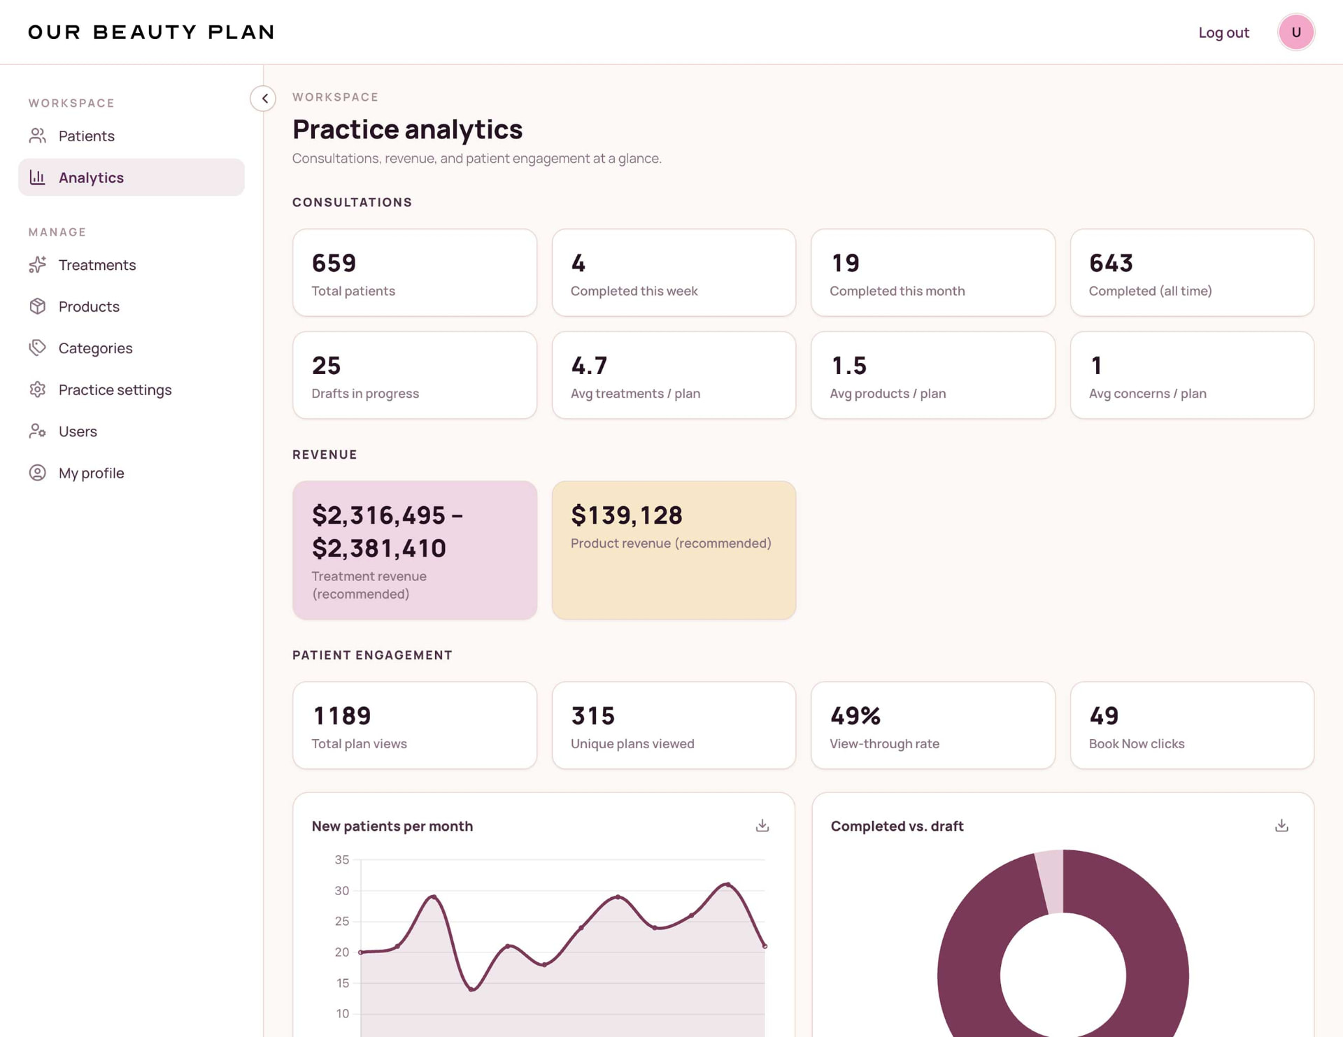
Task: Click Completed vs. draft title
Action: click(897, 826)
